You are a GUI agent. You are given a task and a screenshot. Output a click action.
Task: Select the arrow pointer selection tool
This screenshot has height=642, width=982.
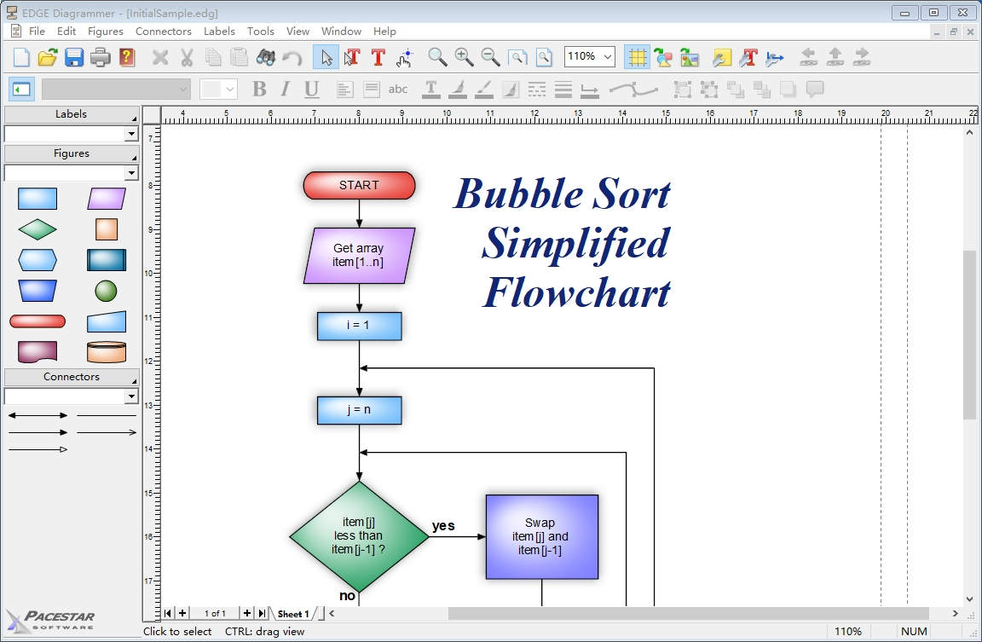point(326,58)
